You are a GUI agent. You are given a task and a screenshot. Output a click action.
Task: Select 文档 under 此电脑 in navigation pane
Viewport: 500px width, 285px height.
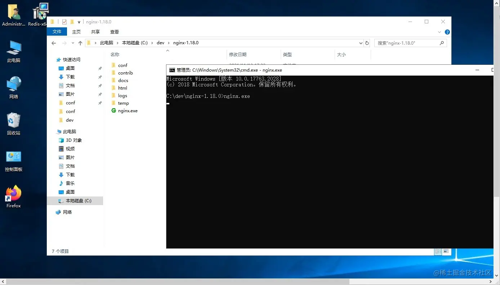click(x=70, y=166)
